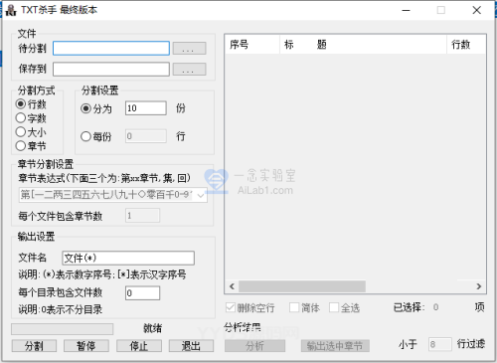Click the 每个文件包含章节数 field

click(x=142, y=216)
